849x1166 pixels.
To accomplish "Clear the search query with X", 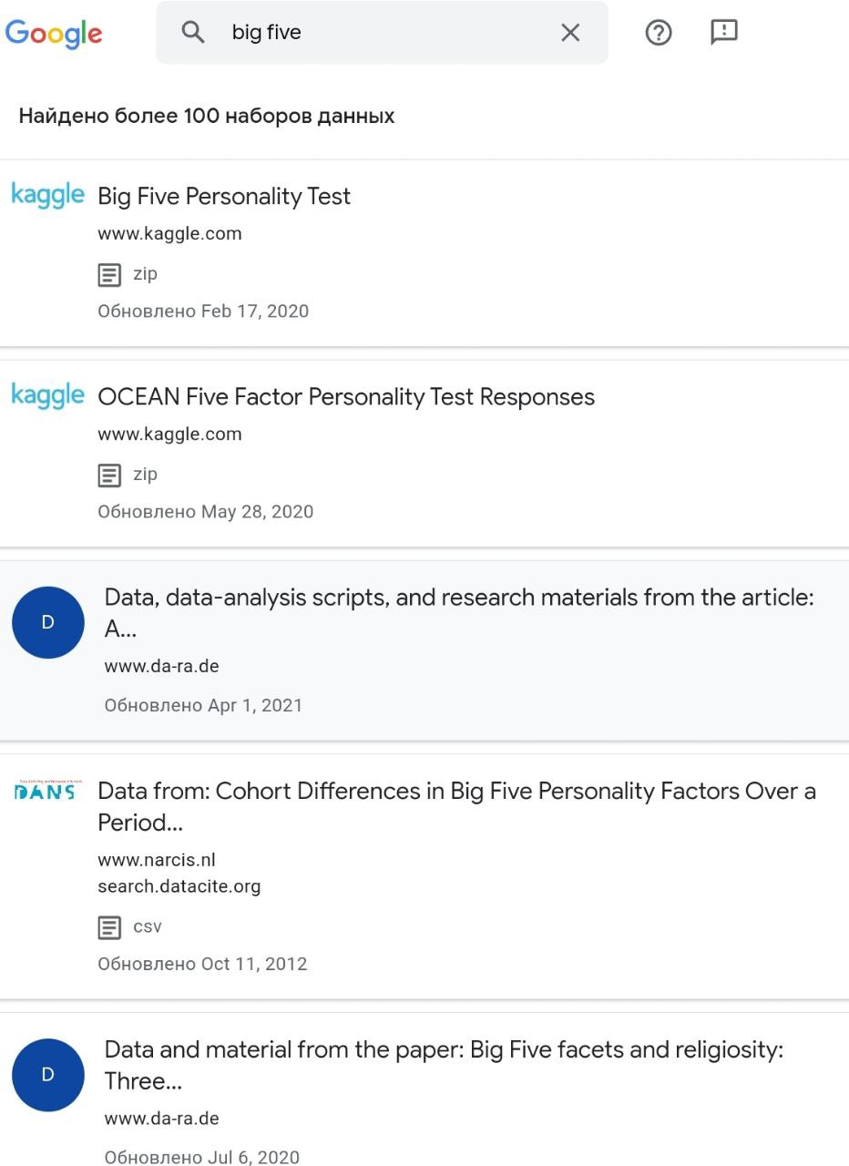I will pos(570,33).
